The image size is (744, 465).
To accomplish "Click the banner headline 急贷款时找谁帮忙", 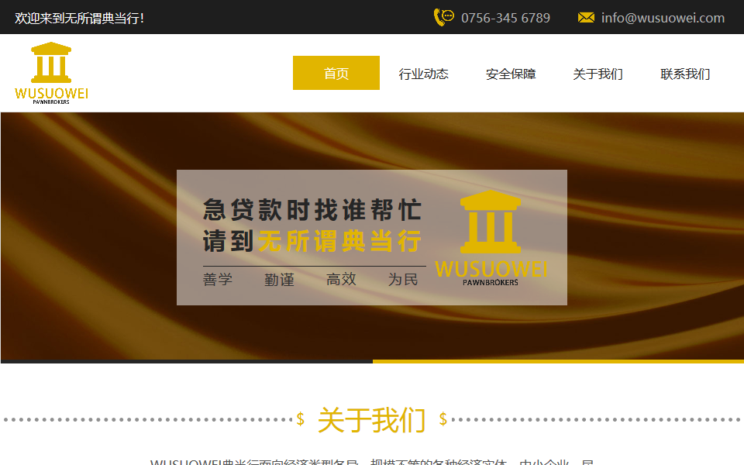I will pyautogui.click(x=312, y=209).
